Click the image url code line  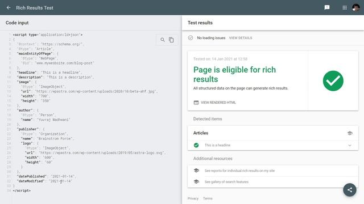(x=89, y=91)
